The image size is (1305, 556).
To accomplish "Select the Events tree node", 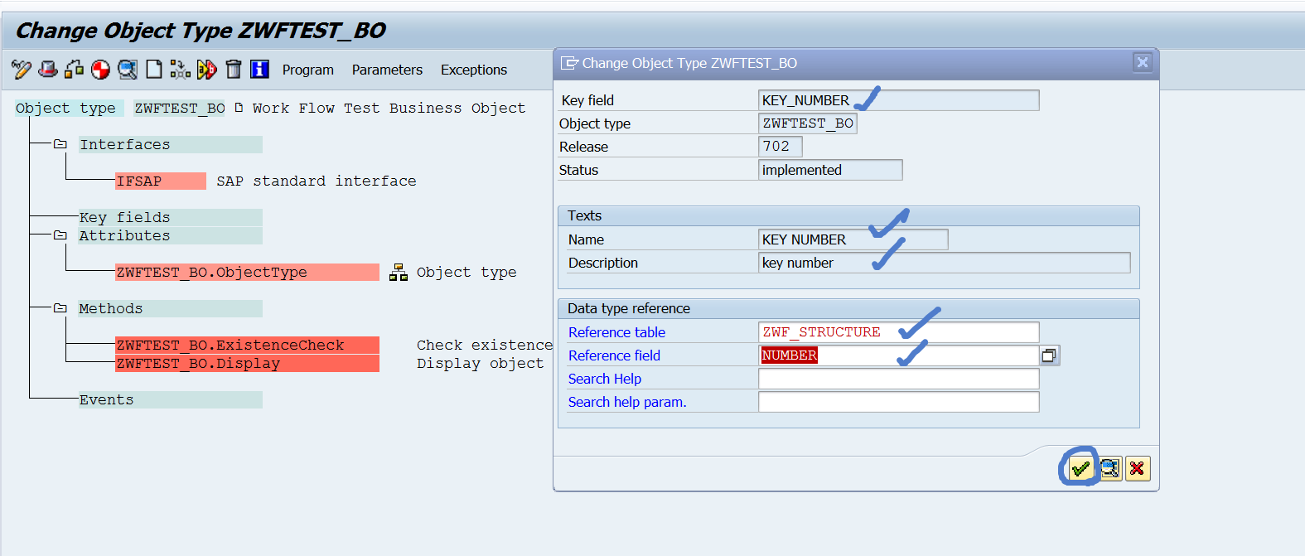I will (x=170, y=399).
